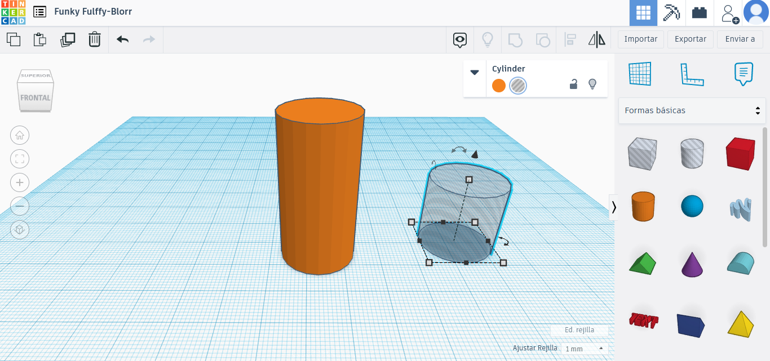Click the cone-shaped height raise handle above the hole cylinder

coord(475,154)
